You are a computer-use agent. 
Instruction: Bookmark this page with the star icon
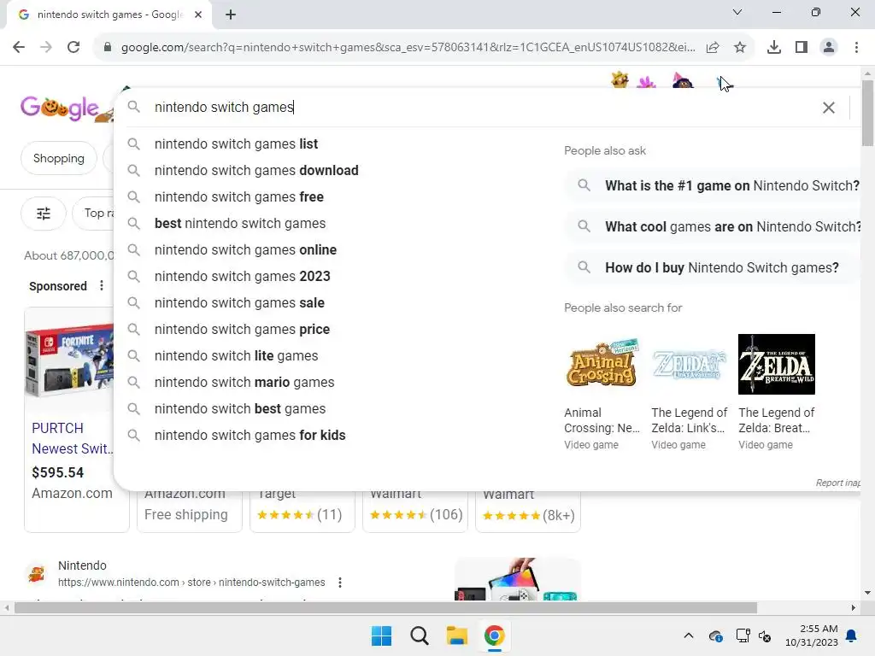[740, 48]
